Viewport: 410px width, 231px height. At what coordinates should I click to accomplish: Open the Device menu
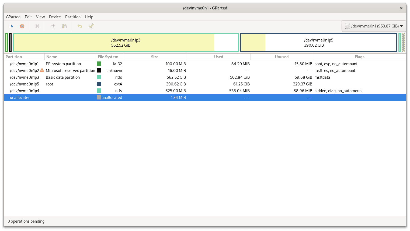[x=55, y=17]
